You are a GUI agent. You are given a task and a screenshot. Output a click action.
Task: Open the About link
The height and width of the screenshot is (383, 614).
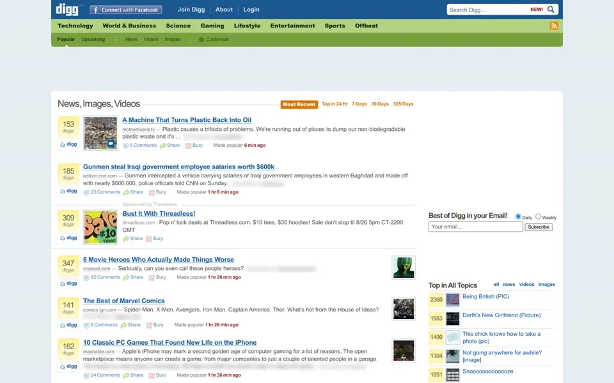click(x=224, y=10)
